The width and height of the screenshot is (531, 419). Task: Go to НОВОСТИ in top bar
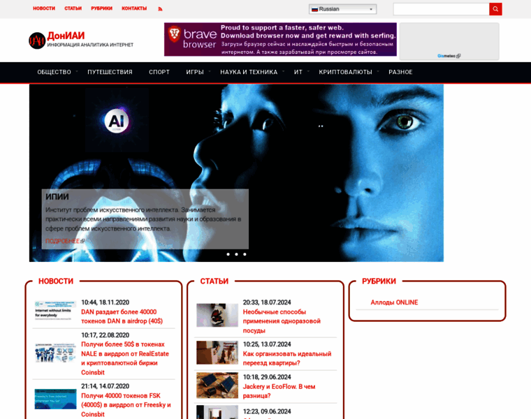[44, 8]
